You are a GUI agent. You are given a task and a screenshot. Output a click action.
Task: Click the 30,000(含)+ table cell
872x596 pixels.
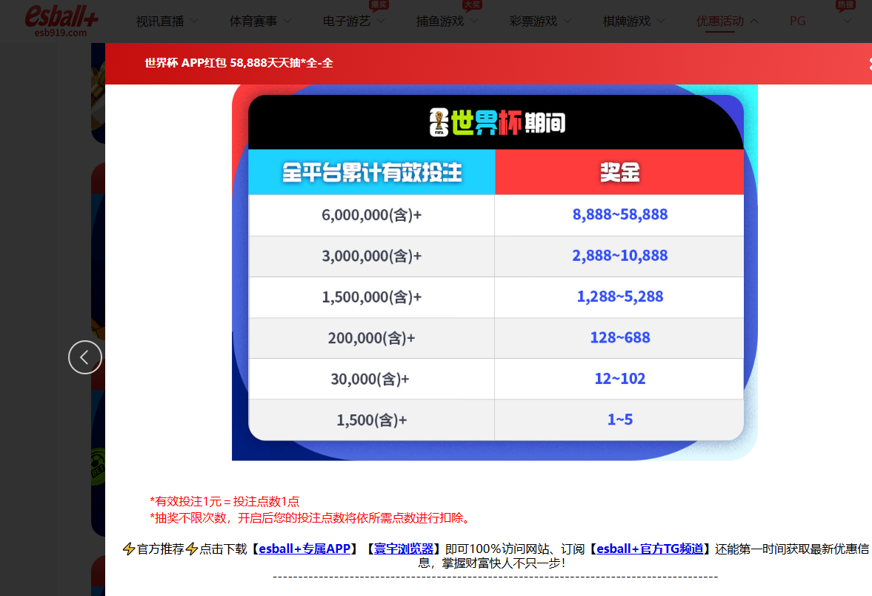click(371, 379)
